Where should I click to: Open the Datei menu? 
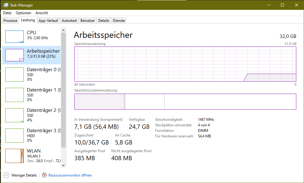7,13
